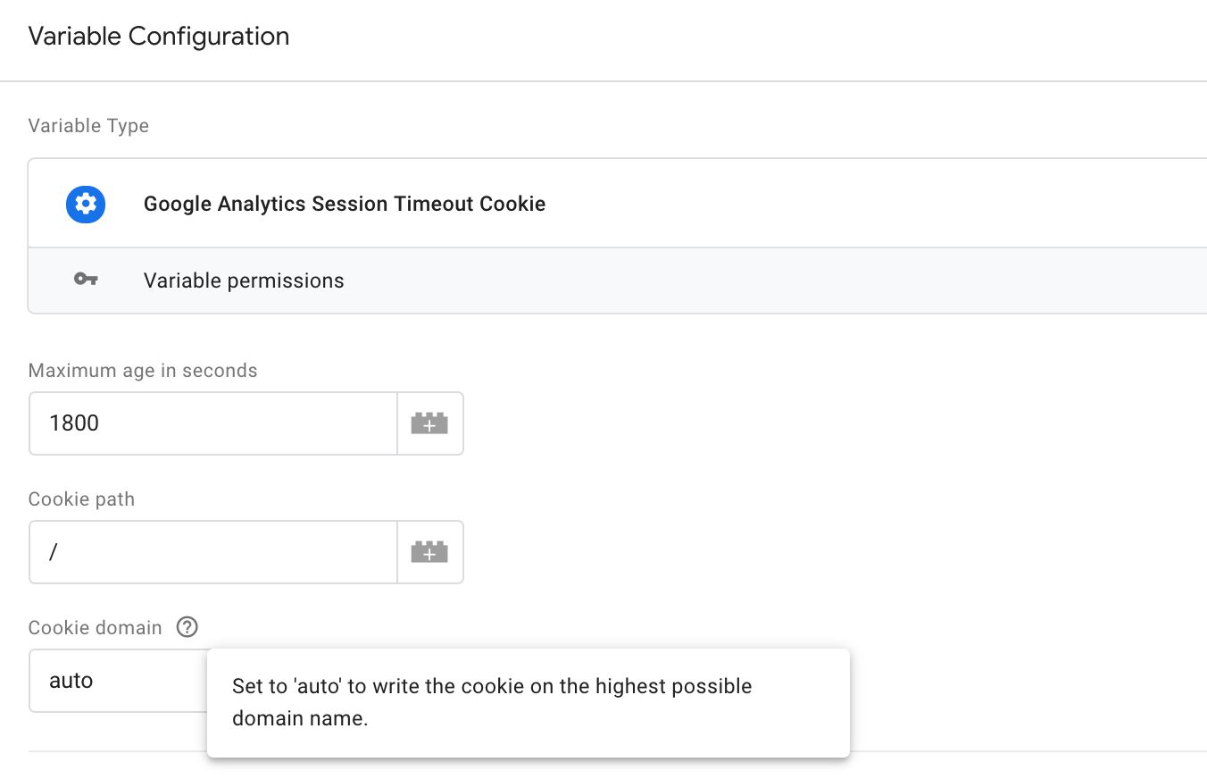Click the key icon beside Variable permissions
The image size is (1207, 779).
click(x=86, y=281)
